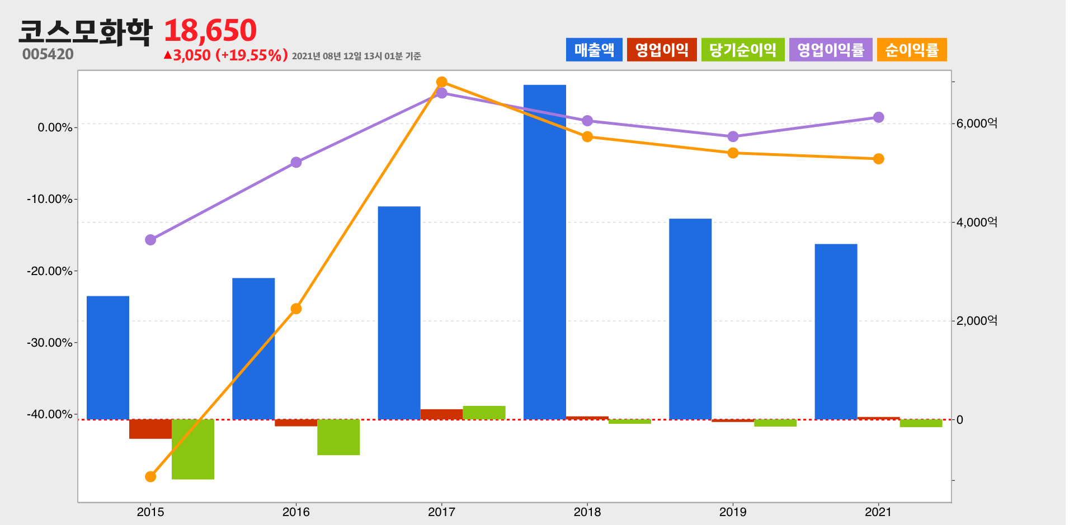Click the red 영업이익 legend box

662,50
